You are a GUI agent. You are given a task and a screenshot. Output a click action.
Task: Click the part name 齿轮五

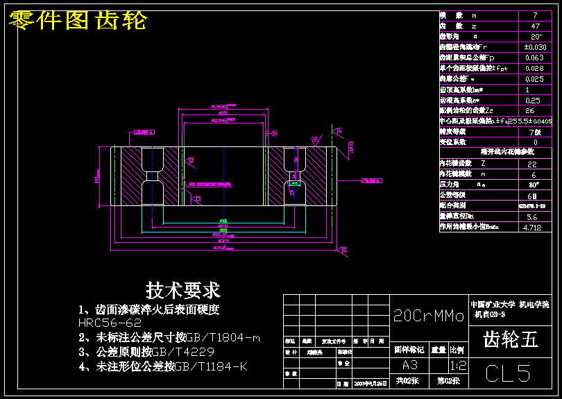click(511, 339)
